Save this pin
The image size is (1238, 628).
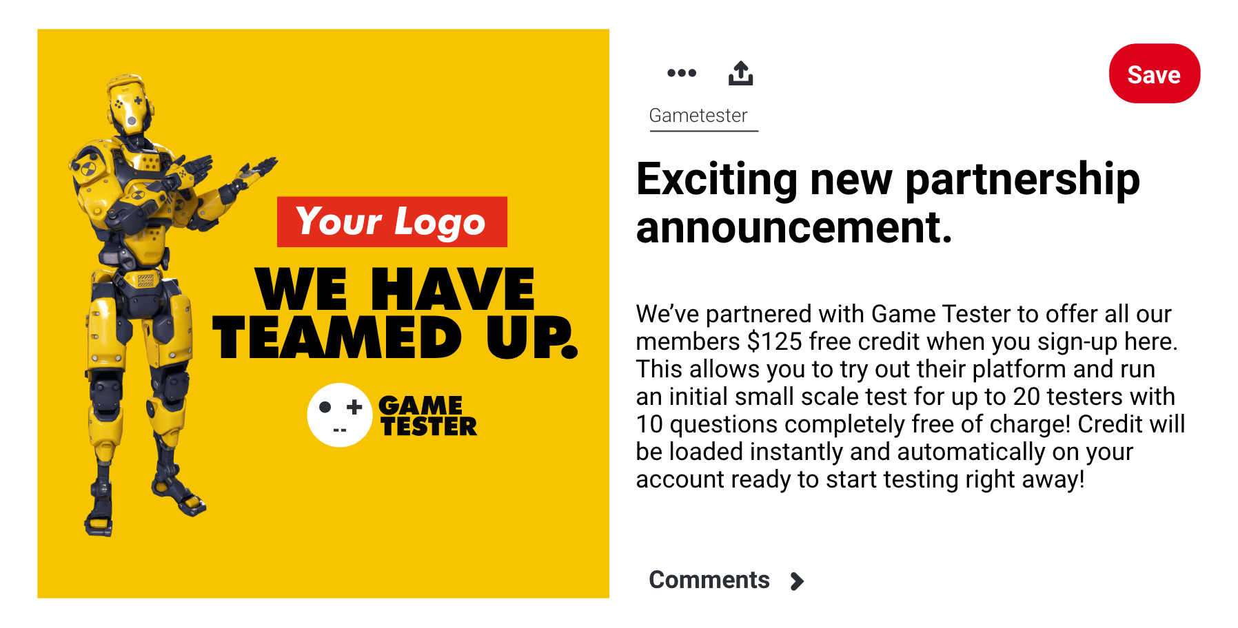click(x=1155, y=74)
